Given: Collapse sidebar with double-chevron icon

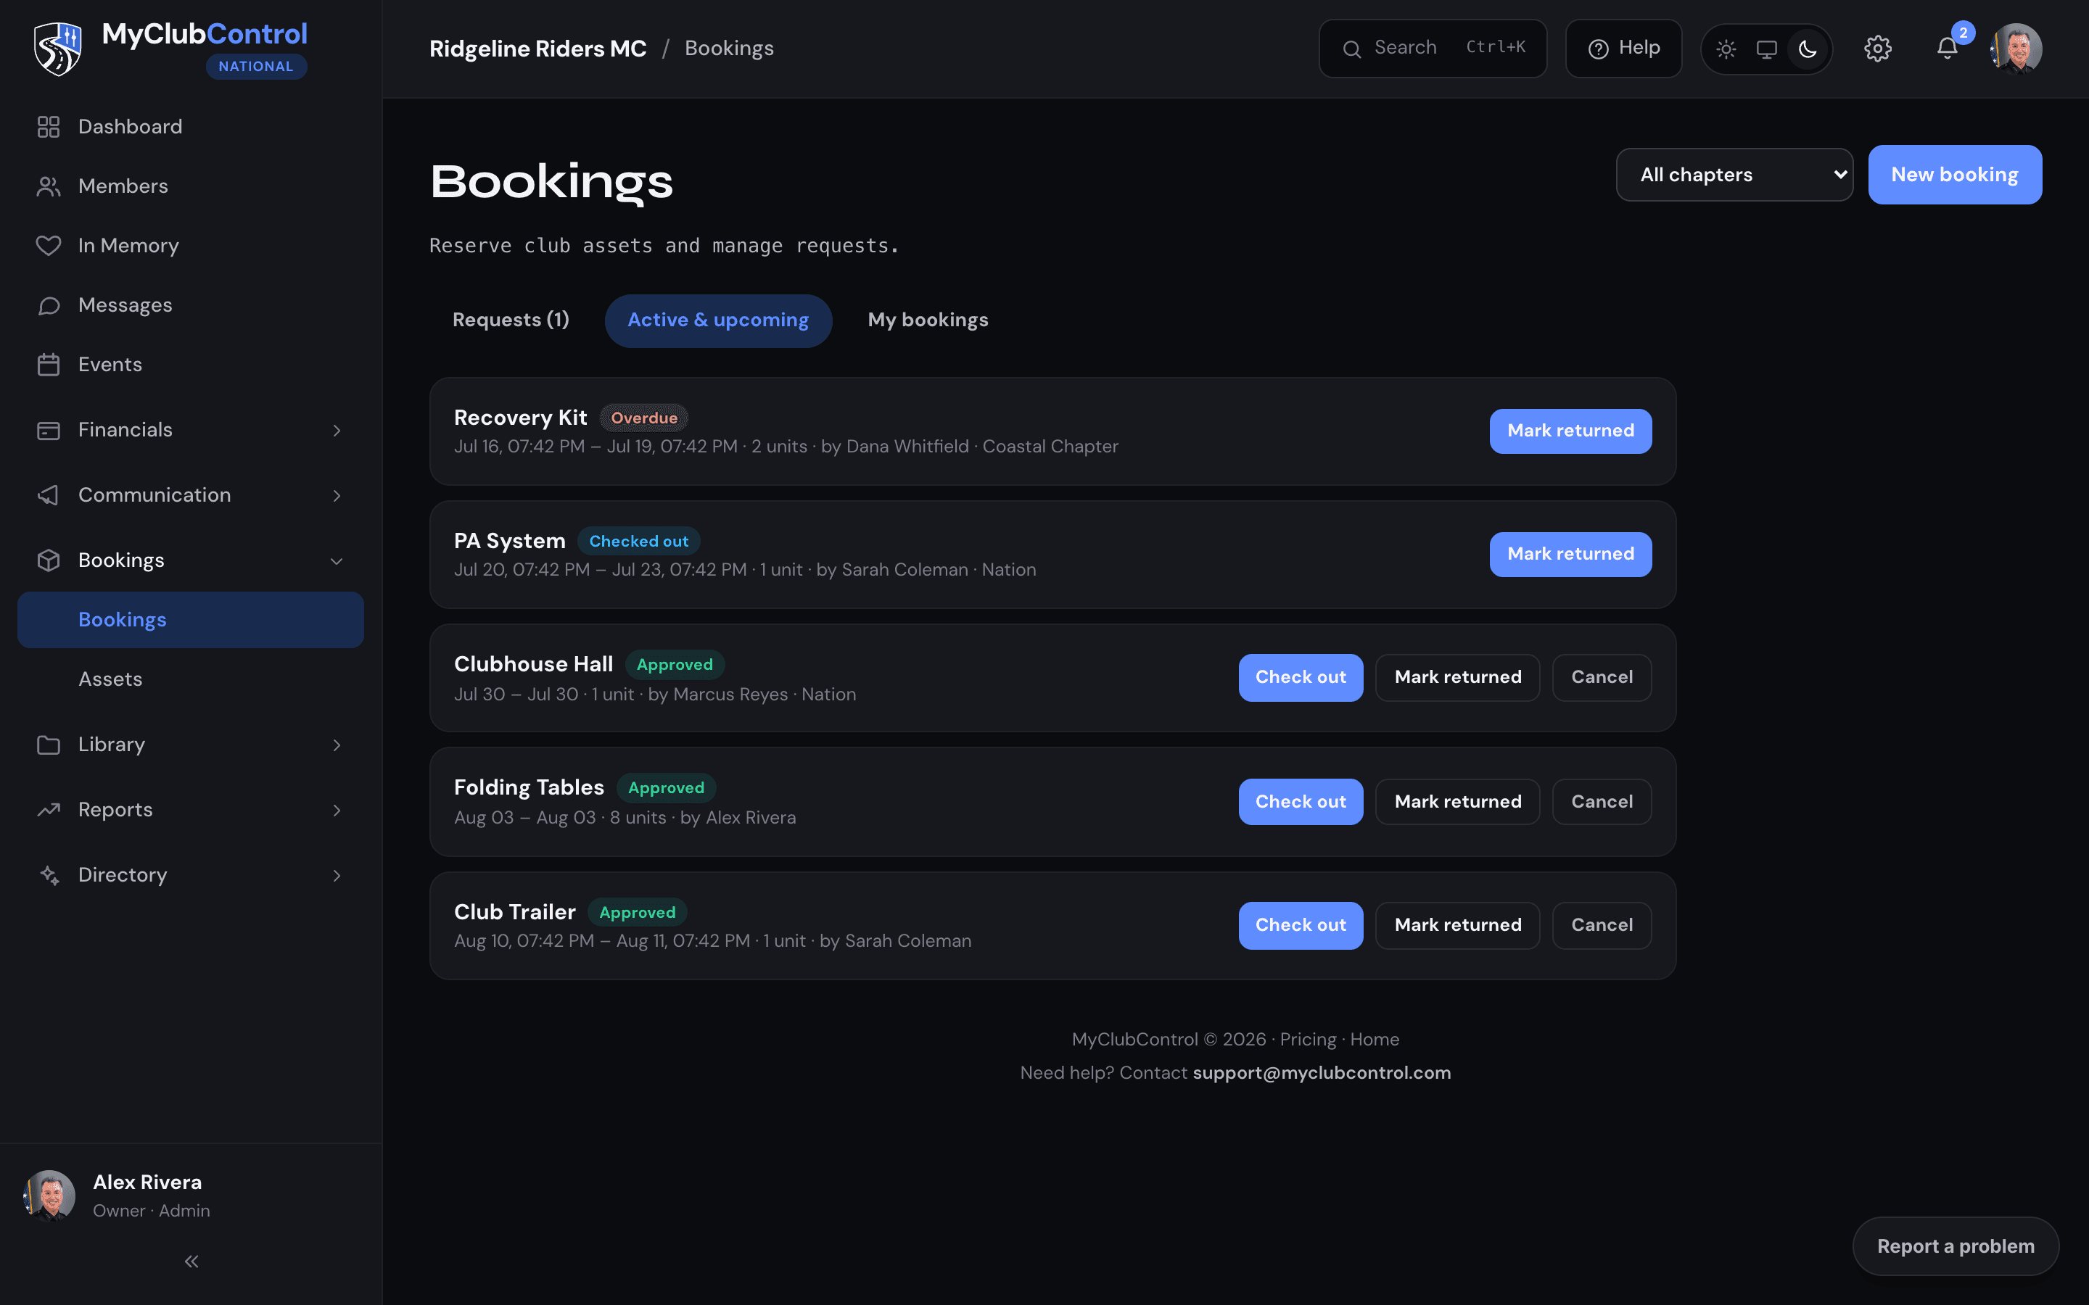Looking at the screenshot, I should 191,1261.
